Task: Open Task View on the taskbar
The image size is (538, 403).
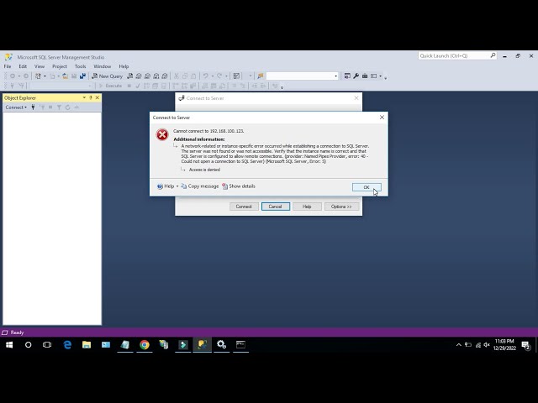Action: (x=47, y=345)
